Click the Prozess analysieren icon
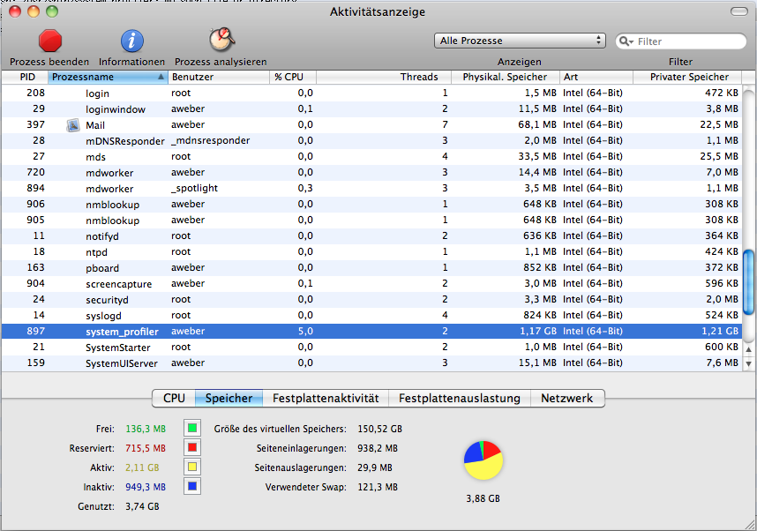This screenshot has width=757, height=531. point(221,40)
